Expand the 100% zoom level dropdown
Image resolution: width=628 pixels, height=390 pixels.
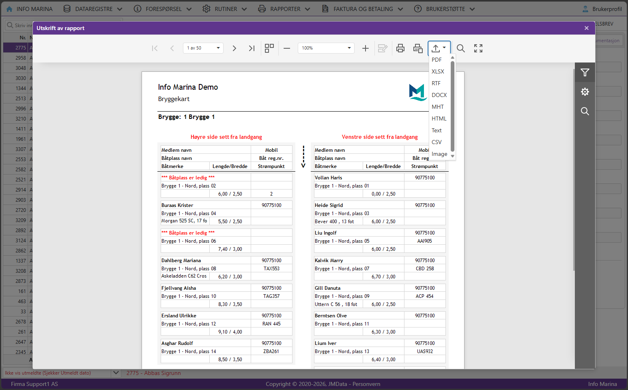pyautogui.click(x=326, y=48)
